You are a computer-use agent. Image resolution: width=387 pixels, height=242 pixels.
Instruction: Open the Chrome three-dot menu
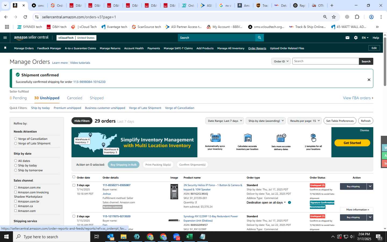pyautogui.click(x=381, y=17)
